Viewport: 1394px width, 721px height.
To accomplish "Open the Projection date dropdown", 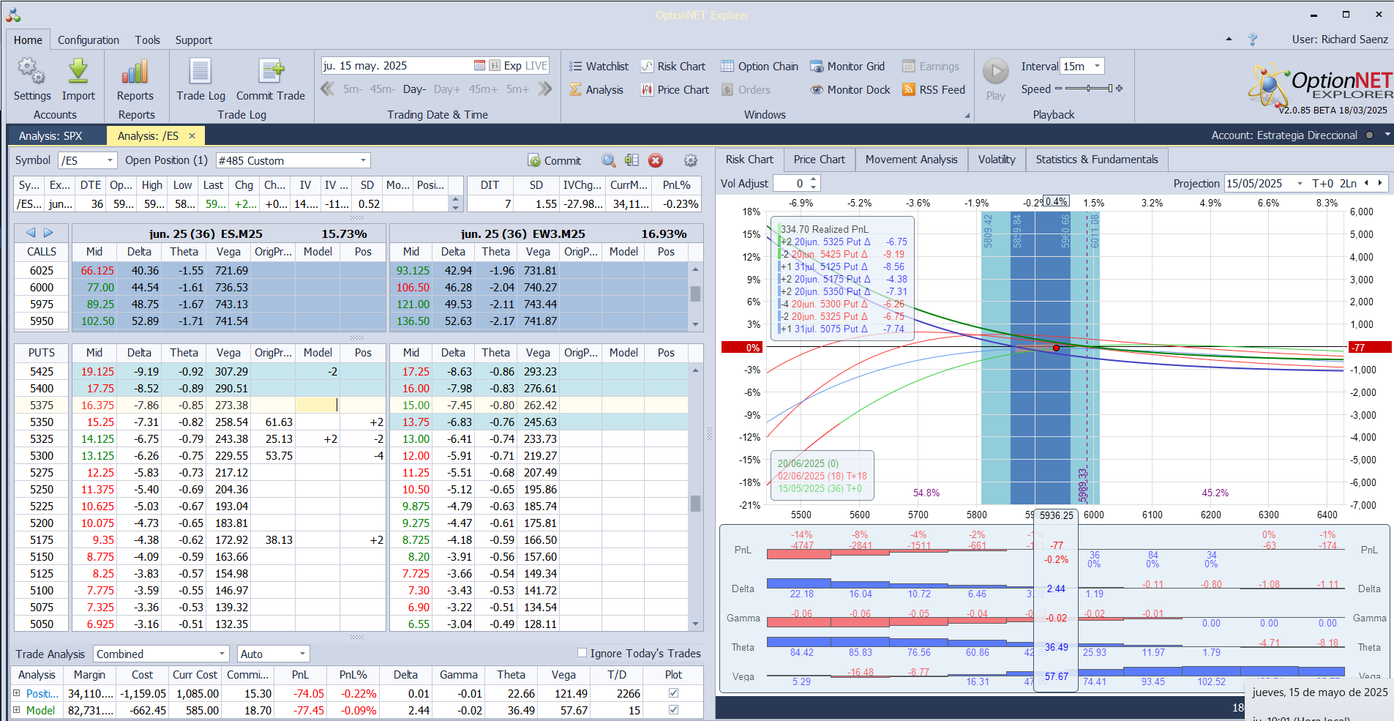I will [1300, 184].
